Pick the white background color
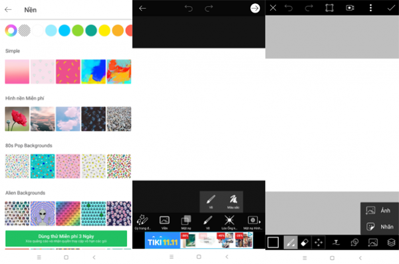Screen dimensions: 399x264 [x=38, y=31]
